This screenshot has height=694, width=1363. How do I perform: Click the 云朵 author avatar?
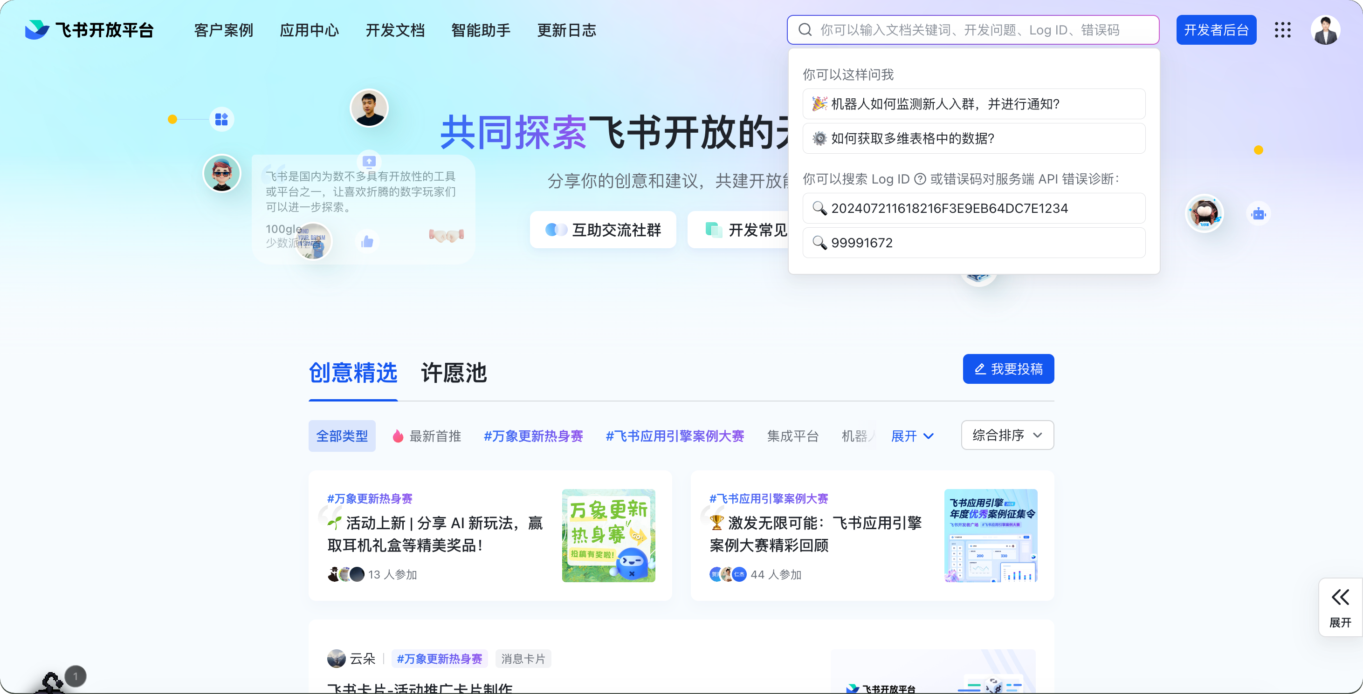336,659
